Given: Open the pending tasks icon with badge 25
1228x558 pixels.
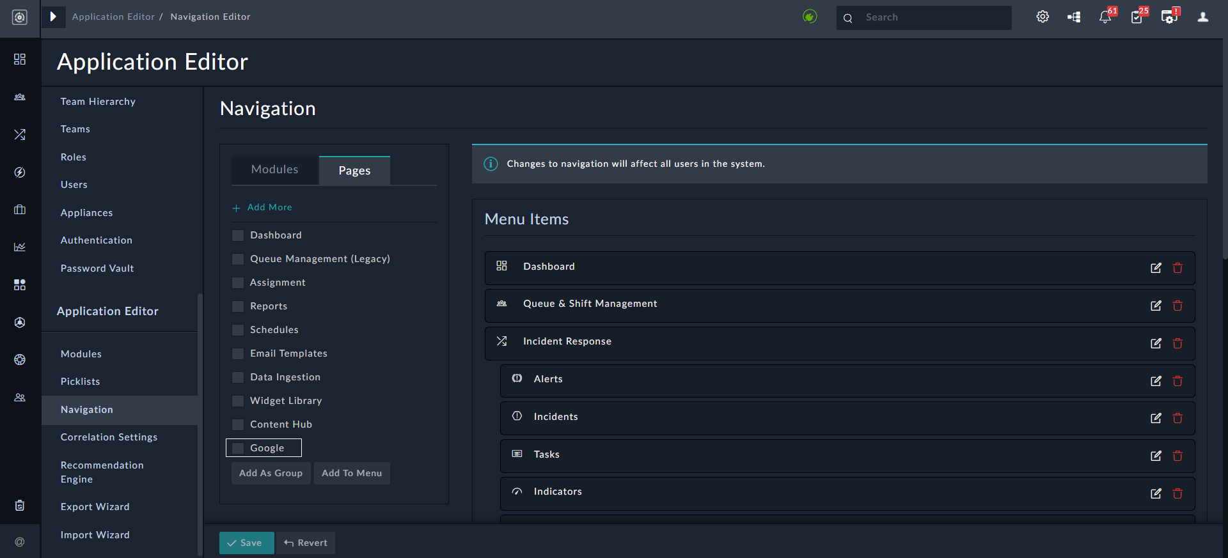Looking at the screenshot, I should [1137, 17].
